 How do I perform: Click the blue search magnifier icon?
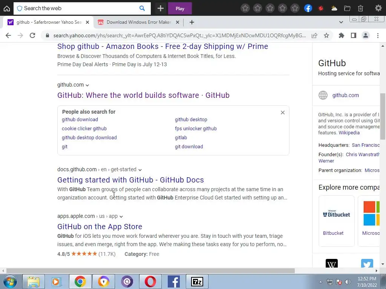pyautogui.click(x=142, y=8)
